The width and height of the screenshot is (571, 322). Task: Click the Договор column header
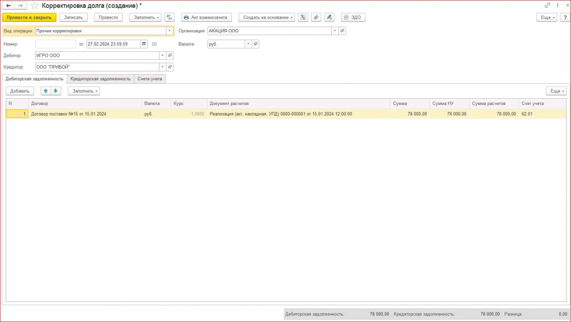(85, 103)
